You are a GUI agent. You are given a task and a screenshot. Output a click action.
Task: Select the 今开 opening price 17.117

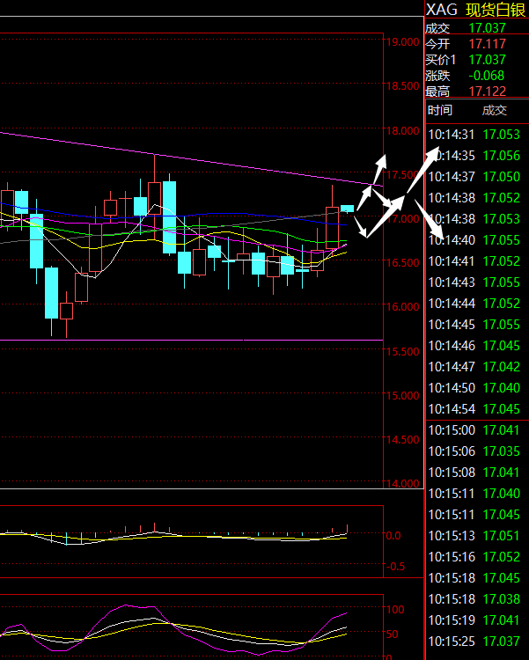click(487, 44)
